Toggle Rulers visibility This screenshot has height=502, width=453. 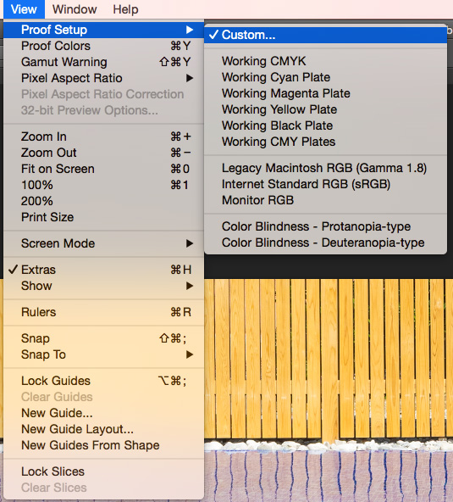(x=104, y=312)
